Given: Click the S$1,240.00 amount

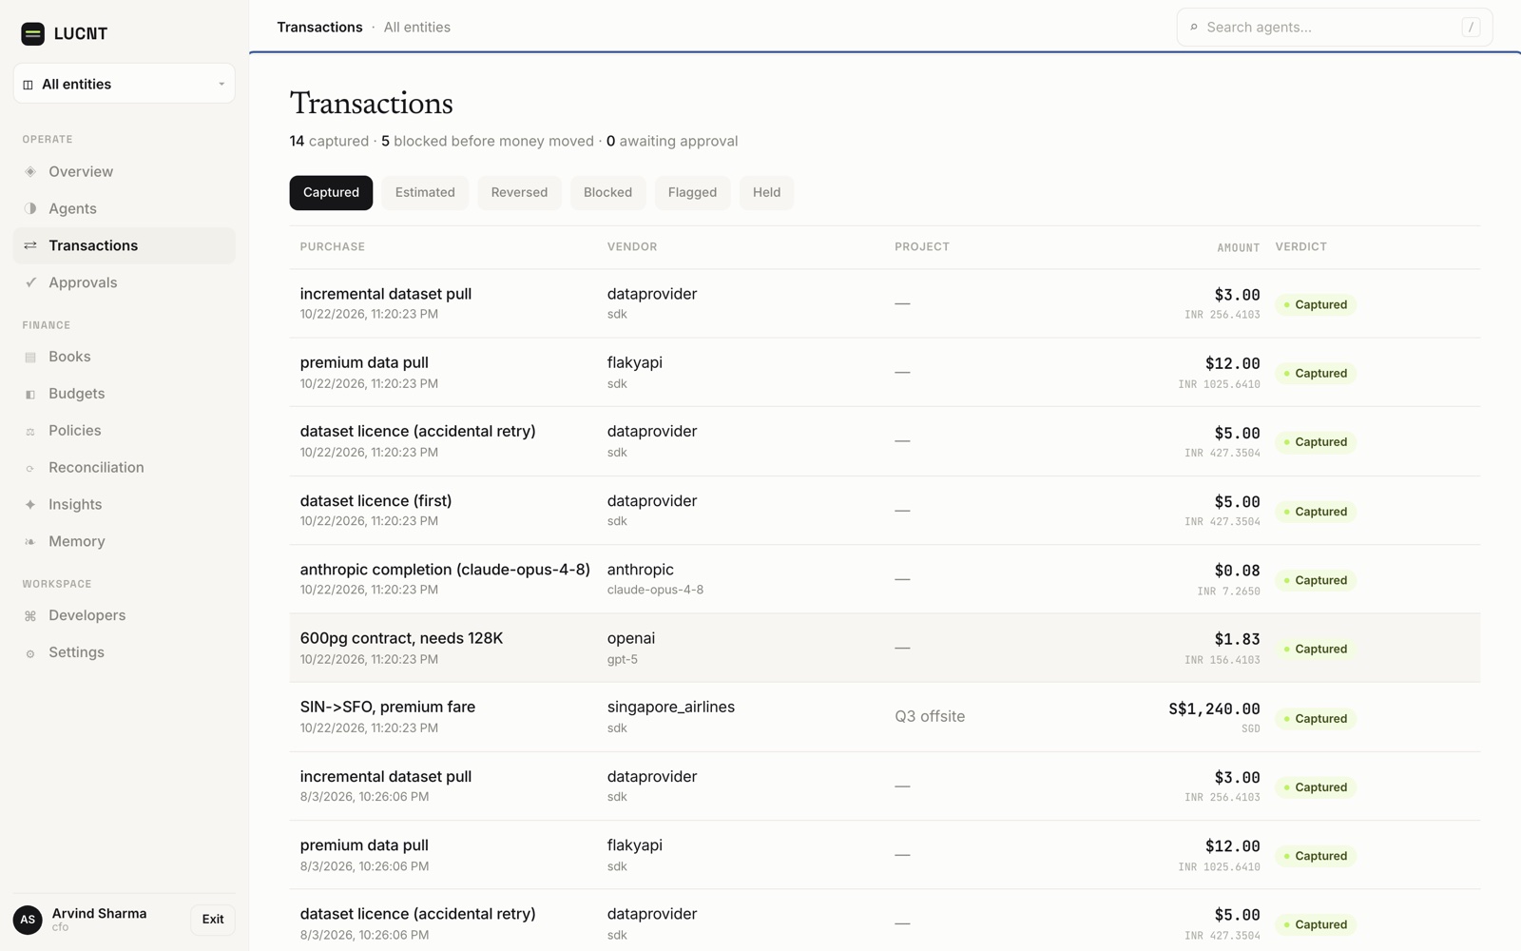Looking at the screenshot, I should pyautogui.click(x=1214, y=709).
